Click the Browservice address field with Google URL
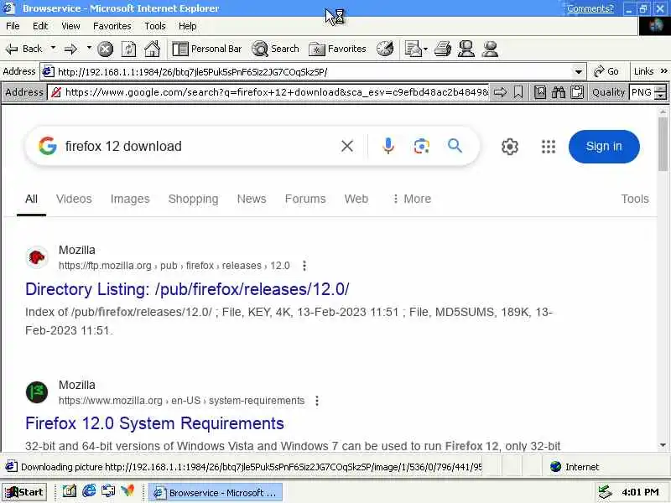671x503 pixels. pyautogui.click(x=277, y=92)
